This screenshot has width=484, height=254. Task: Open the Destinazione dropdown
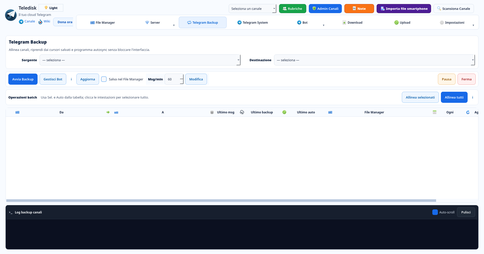[x=374, y=60]
